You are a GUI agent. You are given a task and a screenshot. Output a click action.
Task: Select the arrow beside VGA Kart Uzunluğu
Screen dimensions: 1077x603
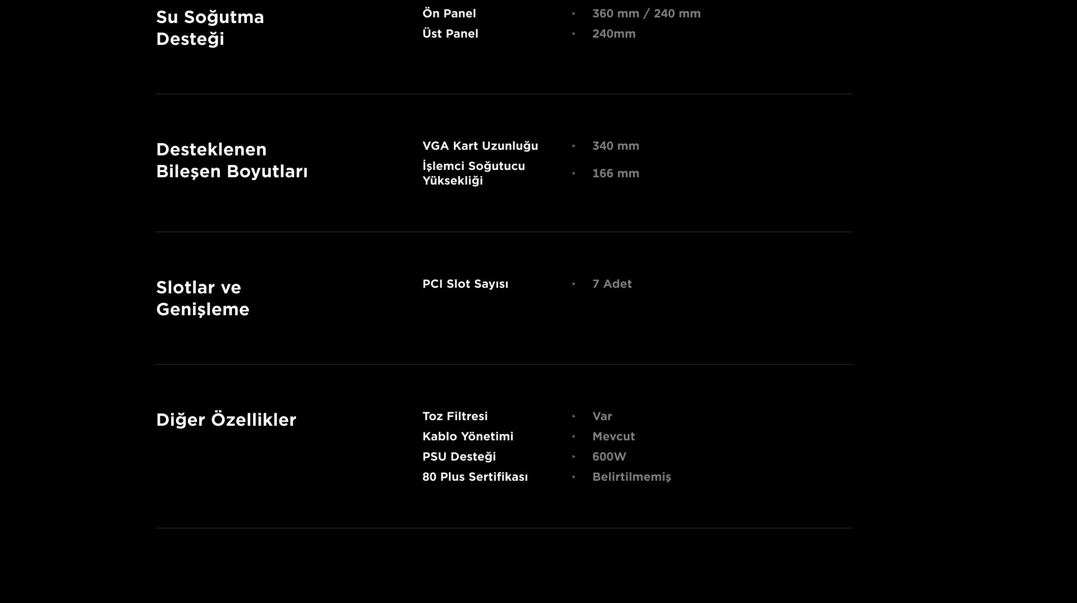pos(574,146)
